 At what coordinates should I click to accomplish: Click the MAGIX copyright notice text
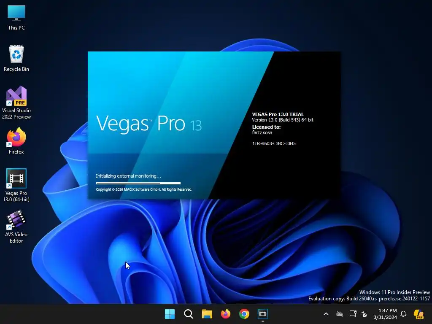pos(144,189)
